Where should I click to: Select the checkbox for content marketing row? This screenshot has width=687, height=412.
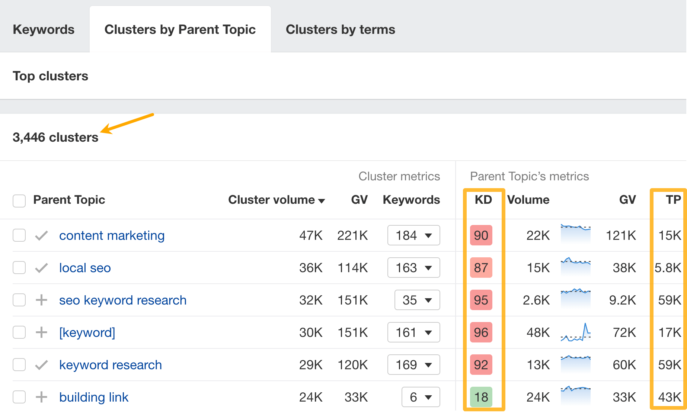(x=19, y=235)
